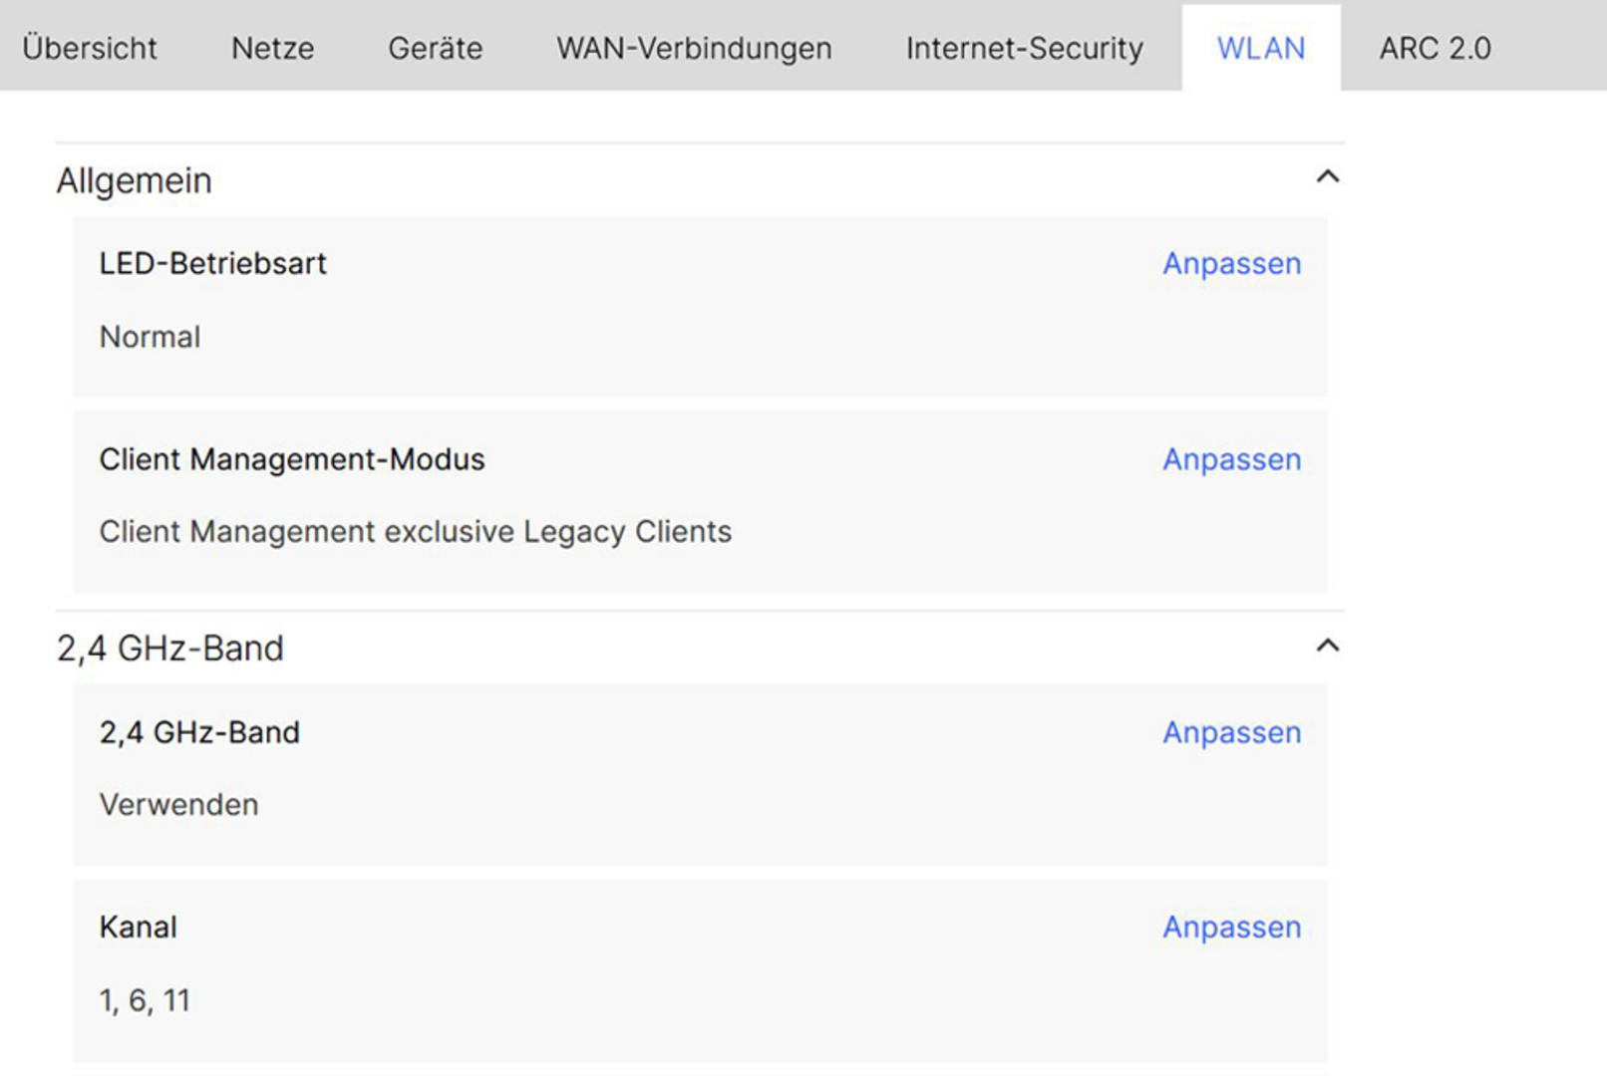Click the active WLAN tab
This screenshot has height=1076, width=1607.
1260,48
